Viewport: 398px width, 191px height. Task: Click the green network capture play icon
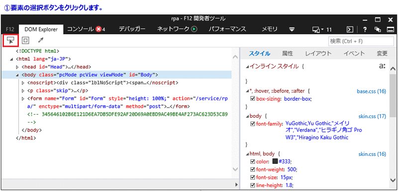[194, 29]
